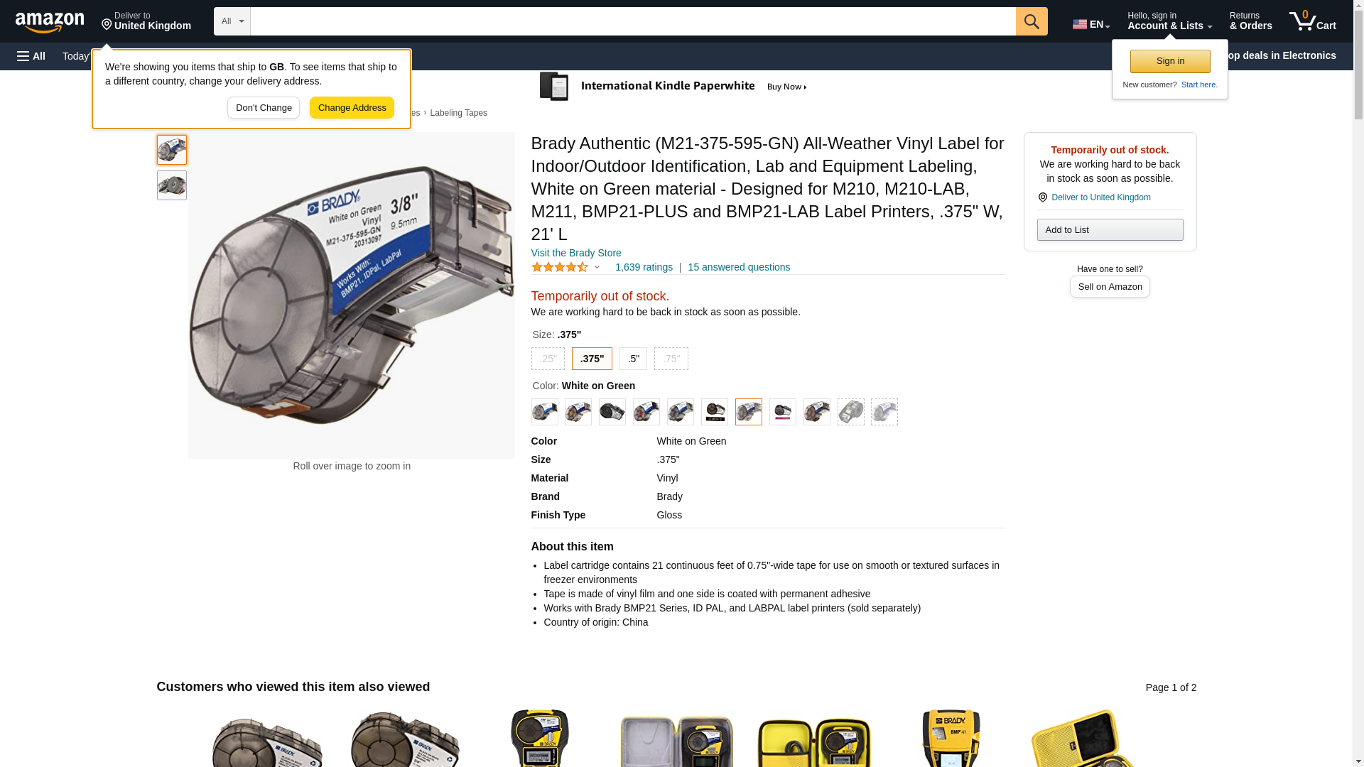
Task: Go to Amazon home via logo
Action: click(x=50, y=22)
